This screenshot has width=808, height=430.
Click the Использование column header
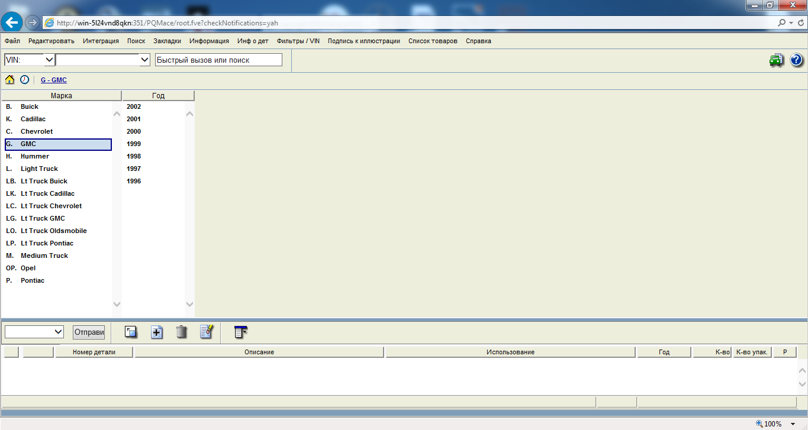coord(510,352)
